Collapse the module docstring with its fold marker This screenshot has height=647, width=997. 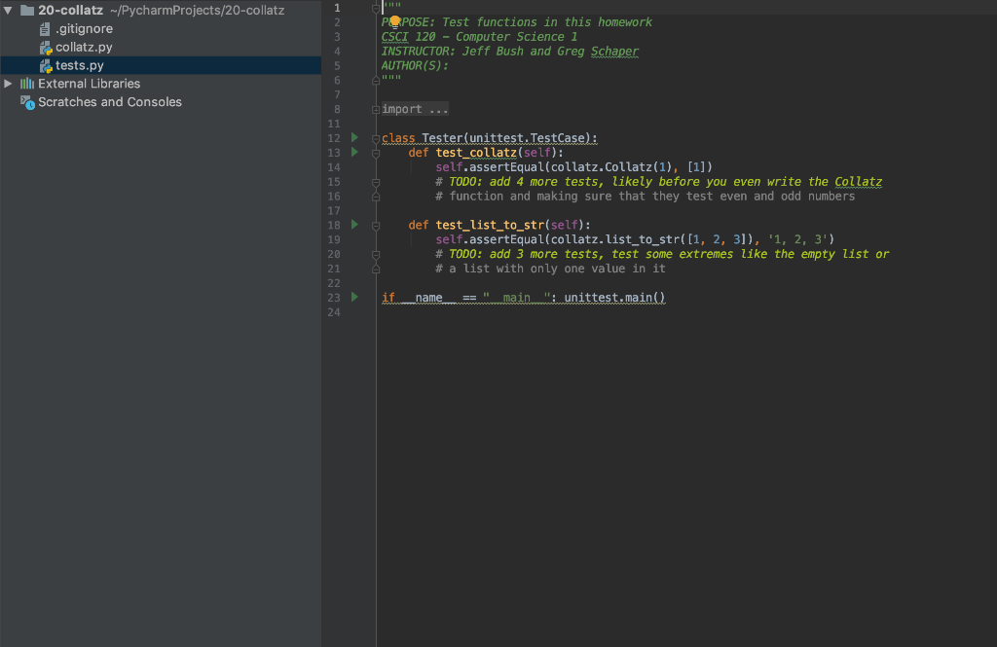click(376, 8)
